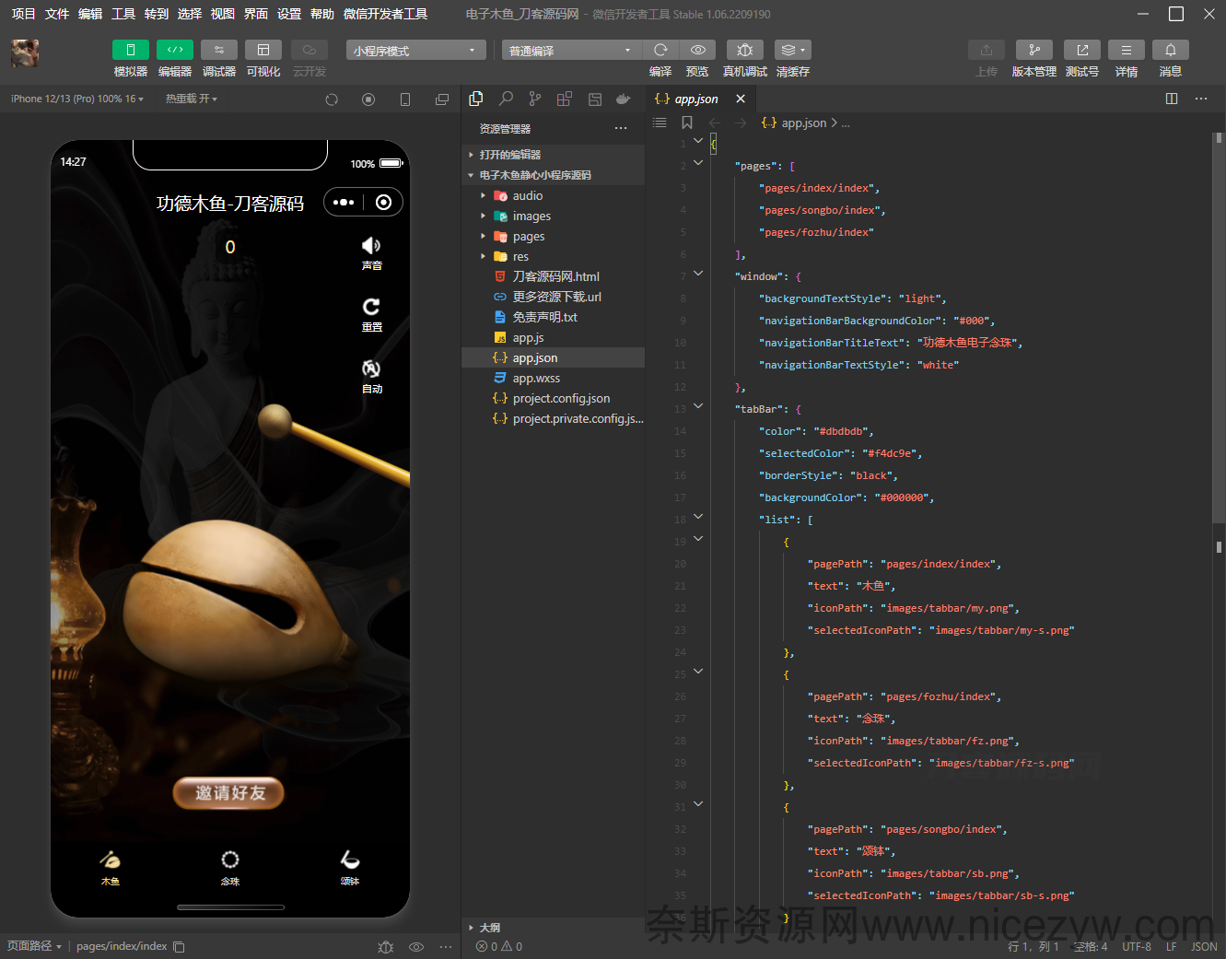Open preview with the eye icon
The image size is (1226, 959).
click(x=697, y=50)
